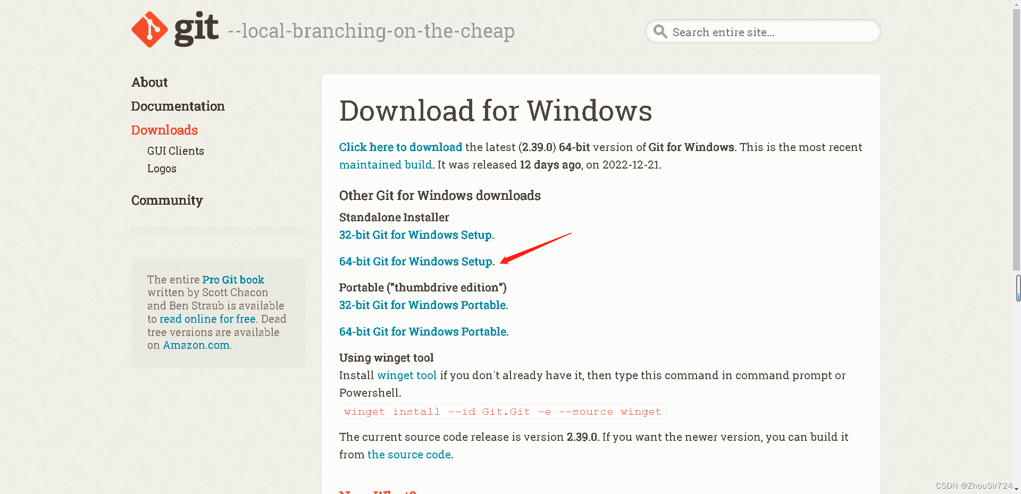Open the 'maintained build' link
The width and height of the screenshot is (1021, 494).
[386, 165]
